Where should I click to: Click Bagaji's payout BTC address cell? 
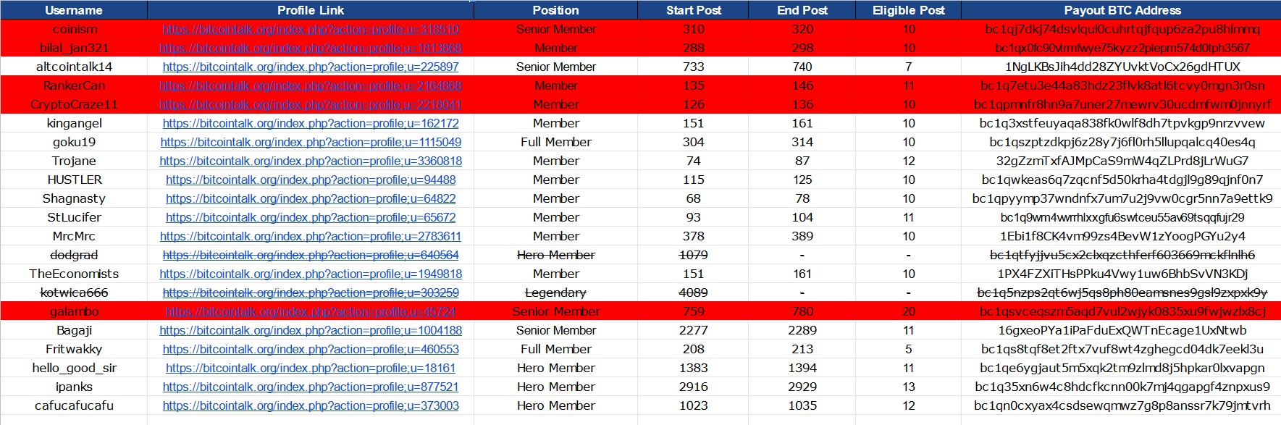1122,330
